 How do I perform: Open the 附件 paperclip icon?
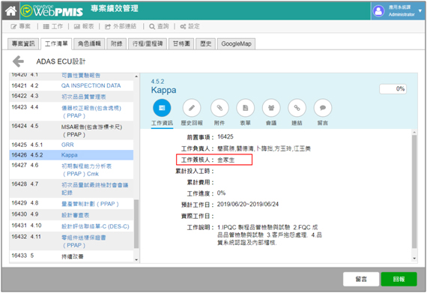[219, 108]
